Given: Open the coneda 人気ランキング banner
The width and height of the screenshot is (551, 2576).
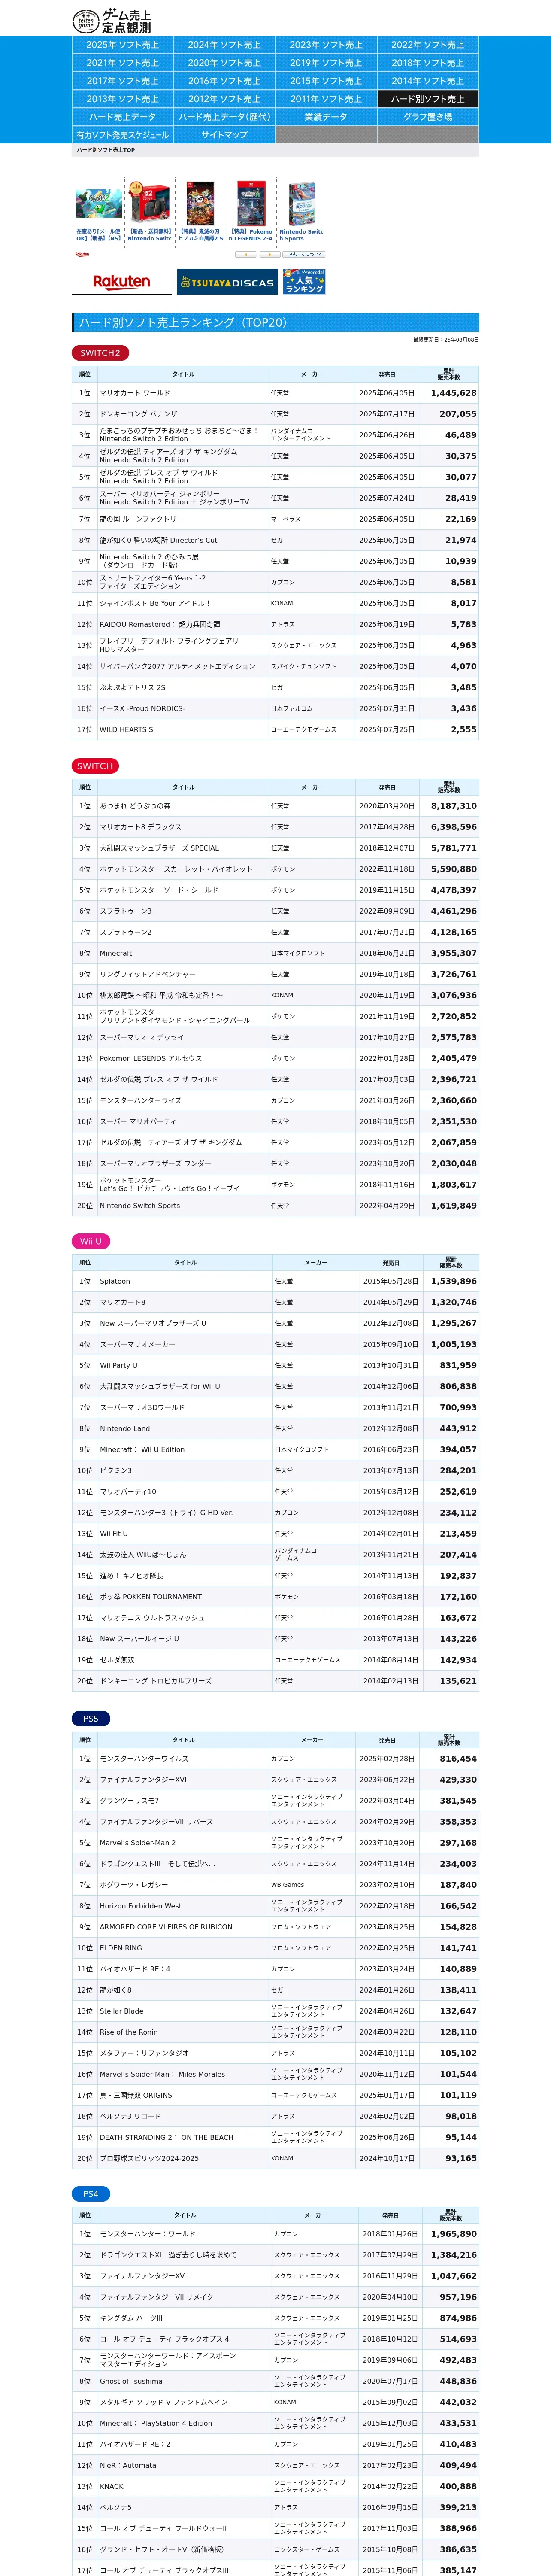Looking at the screenshot, I should pos(304,282).
